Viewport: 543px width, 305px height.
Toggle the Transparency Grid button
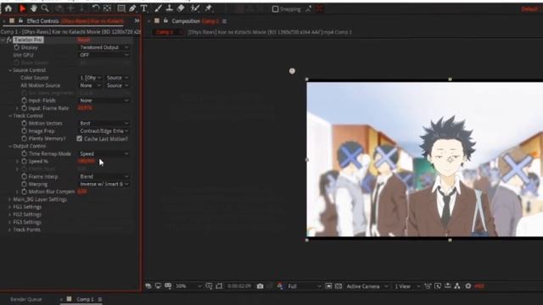coord(339,286)
